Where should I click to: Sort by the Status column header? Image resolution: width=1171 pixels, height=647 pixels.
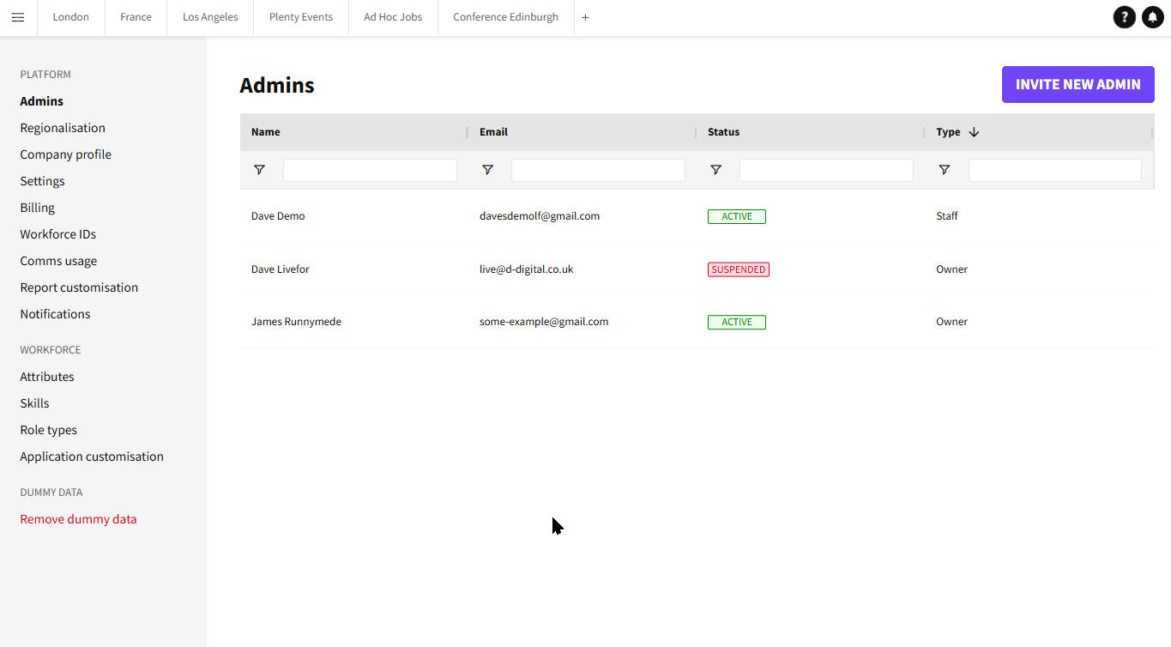point(723,132)
